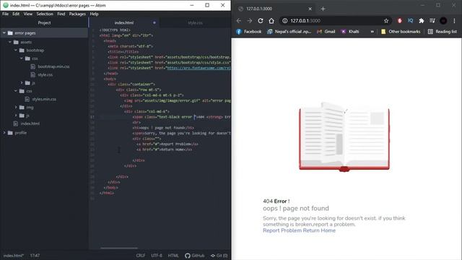Viewport: 462px width, 260px height.
Task: Open the Chrome three-dot menu
Action: pyautogui.click(x=454, y=21)
